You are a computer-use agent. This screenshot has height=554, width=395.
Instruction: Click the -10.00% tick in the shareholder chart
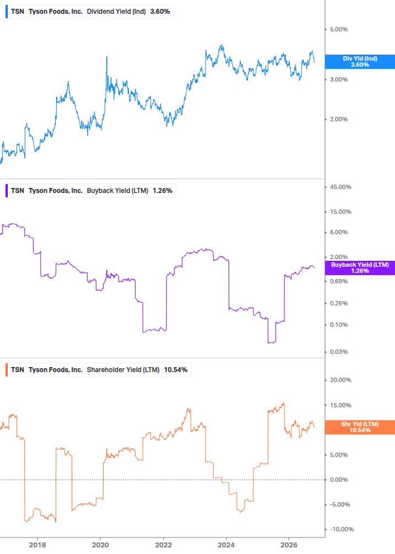pos(342,529)
